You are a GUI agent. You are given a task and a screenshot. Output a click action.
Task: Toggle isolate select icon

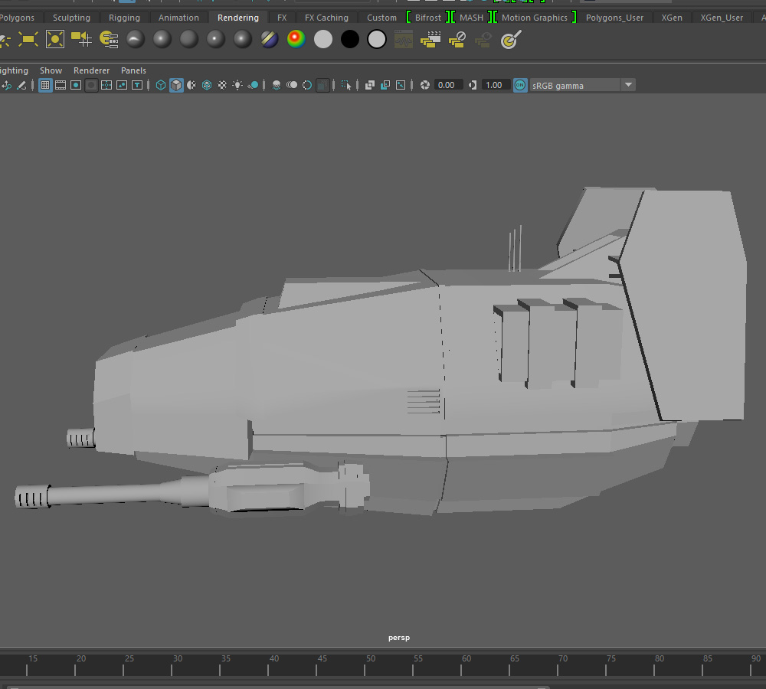coord(346,86)
